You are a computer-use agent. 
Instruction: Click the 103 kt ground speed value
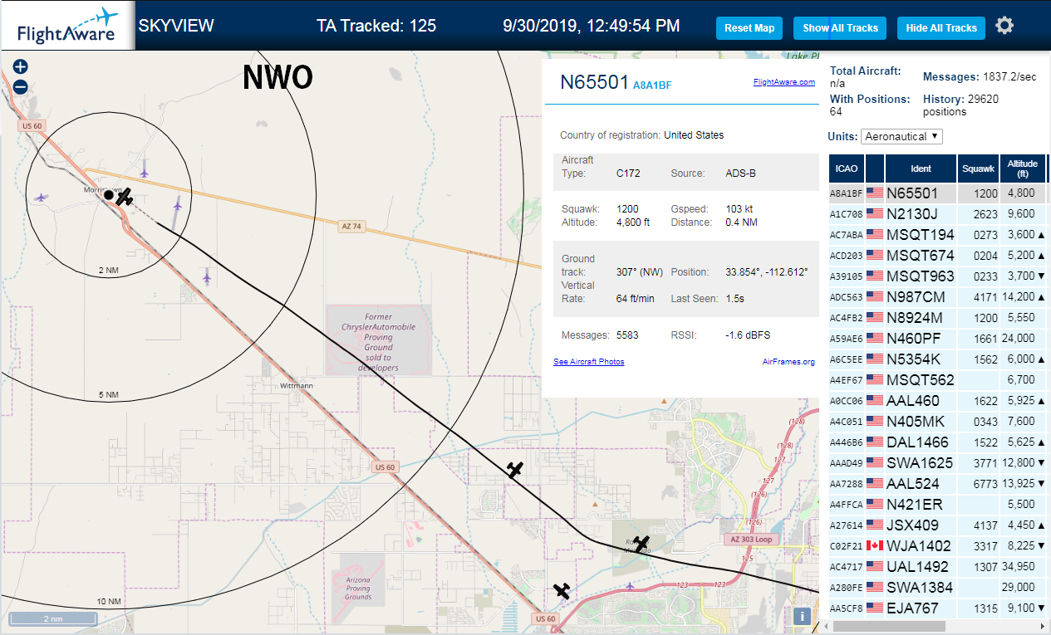(x=739, y=209)
